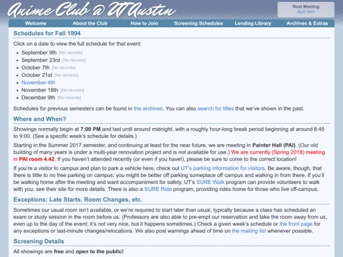Image resolution: width=343 pixels, height=257 pixels.
Task: Click the 'Screening Details' heading
Action: pos(39,241)
